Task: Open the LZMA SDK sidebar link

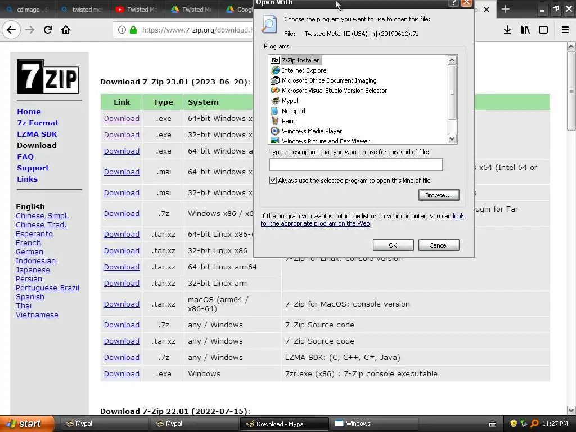Action: coord(37,134)
